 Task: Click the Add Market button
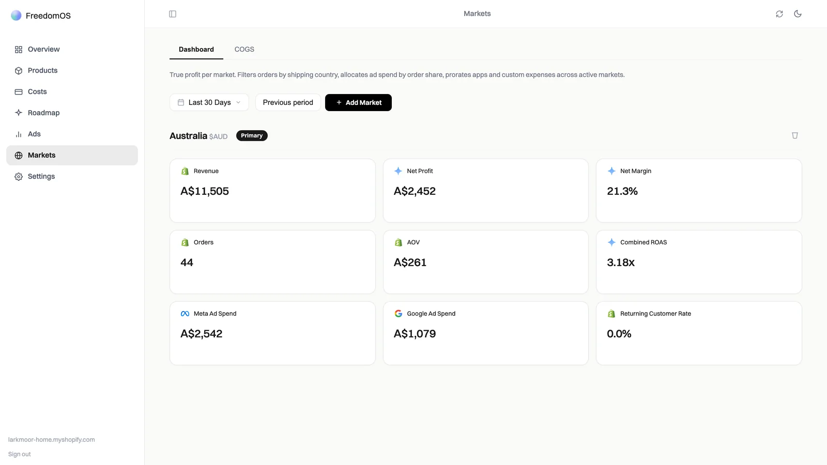click(358, 102)
